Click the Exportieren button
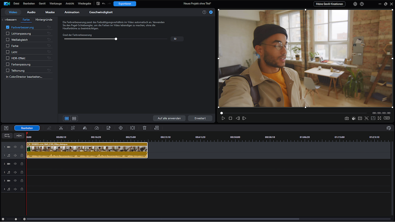The height and width of the screenshot is (222, 395). [125, 3]
